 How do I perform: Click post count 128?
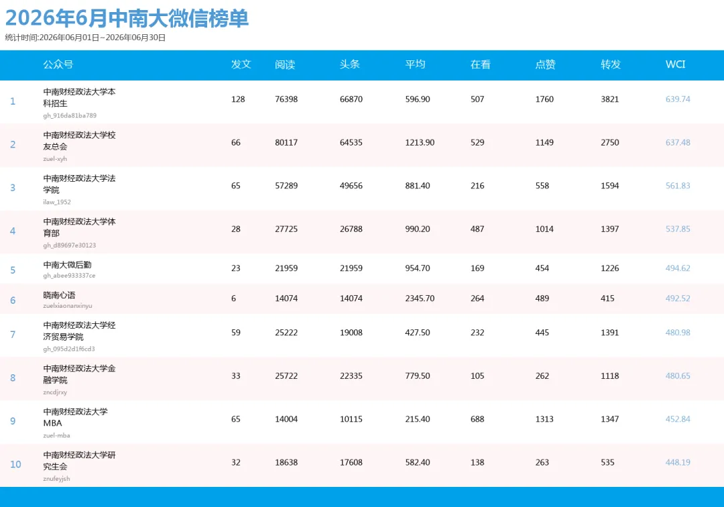point(238,99)
